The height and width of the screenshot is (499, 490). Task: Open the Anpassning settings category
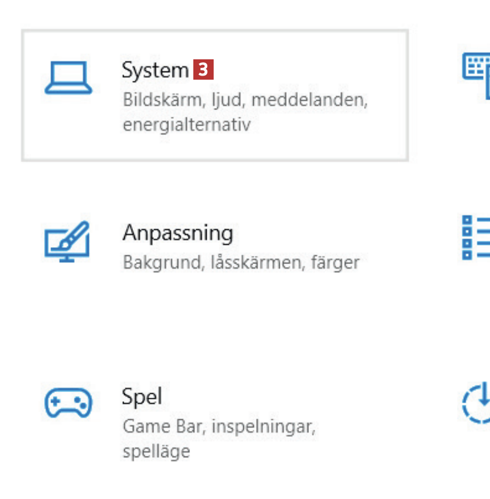[x=178, y=233]
